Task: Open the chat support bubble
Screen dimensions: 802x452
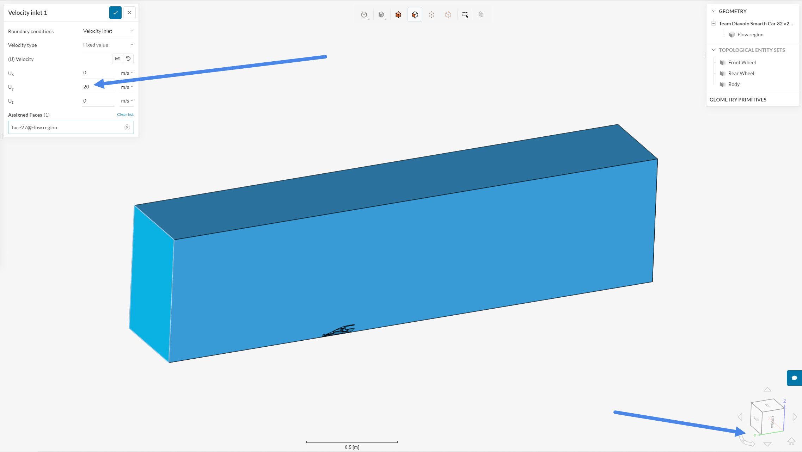Action: pyautogui.click(x=794, y=378)
